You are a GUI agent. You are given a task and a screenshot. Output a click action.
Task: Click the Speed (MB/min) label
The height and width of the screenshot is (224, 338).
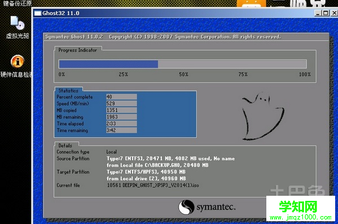click(x=73, y=103)
